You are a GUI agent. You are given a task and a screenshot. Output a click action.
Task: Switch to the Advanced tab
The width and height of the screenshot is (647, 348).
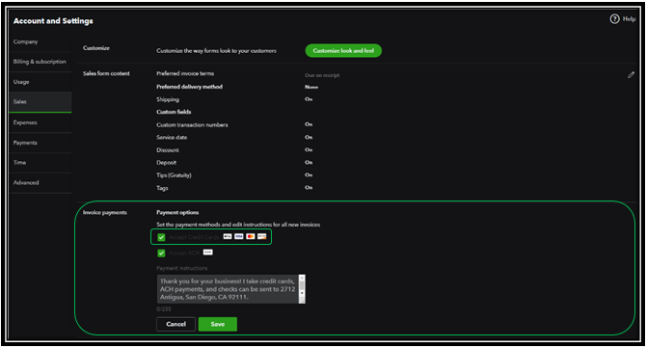coord(40,182)
